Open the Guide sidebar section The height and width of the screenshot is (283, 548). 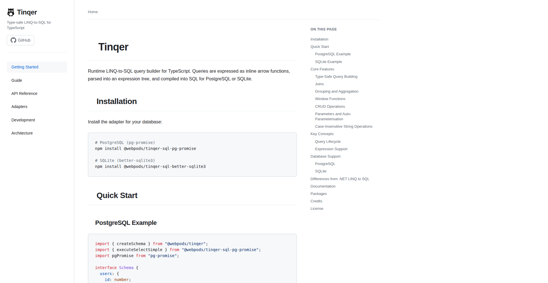point(17,80)
